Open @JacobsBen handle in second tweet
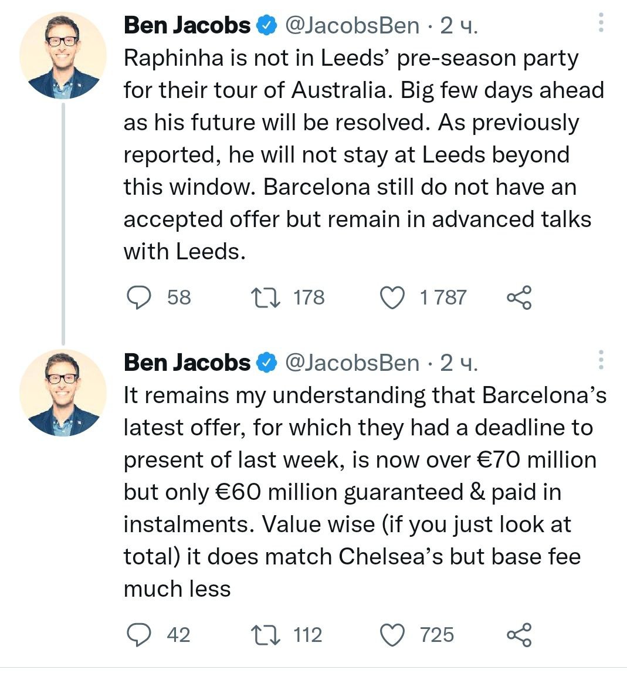The height and width of the screenshot is (673, 627). 352,363
